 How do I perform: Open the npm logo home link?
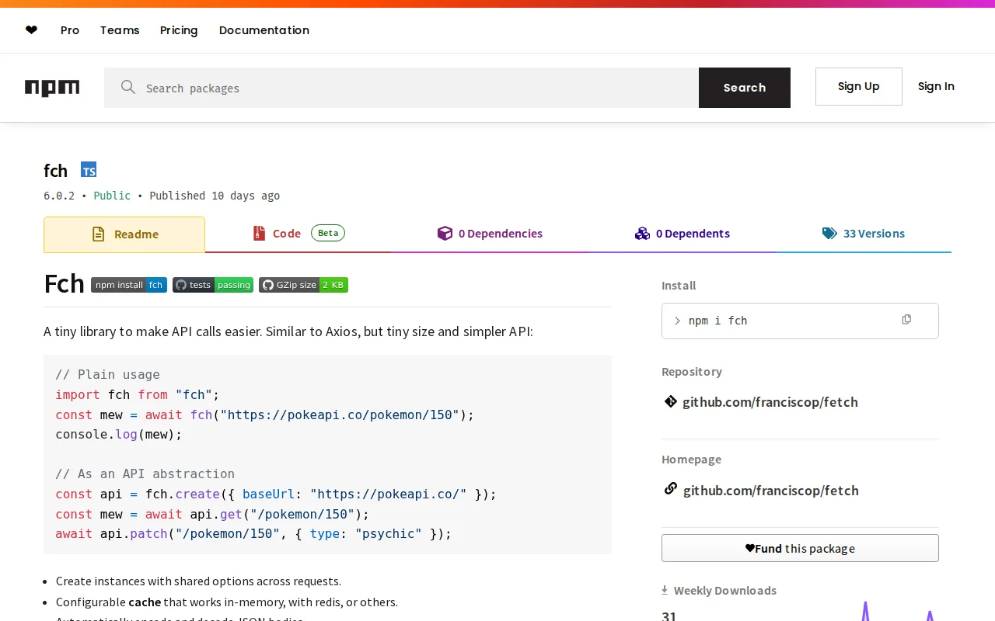[52, 88]
